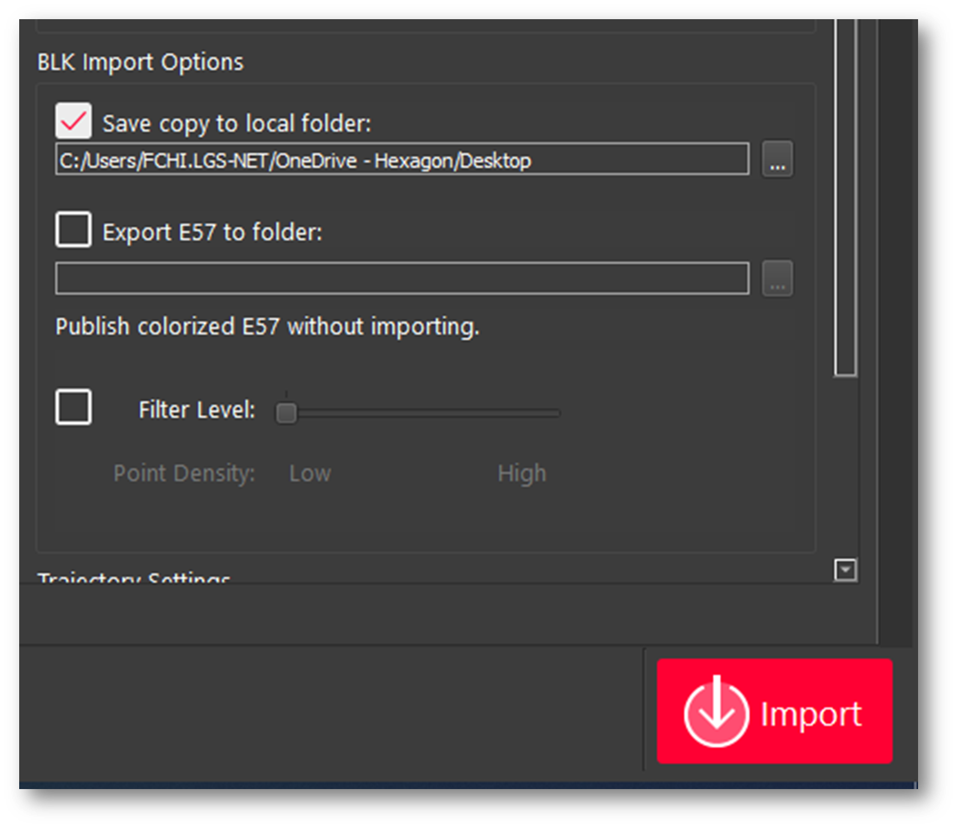Click the 'Export E57 to folder' label

click(x=212, y=232)
